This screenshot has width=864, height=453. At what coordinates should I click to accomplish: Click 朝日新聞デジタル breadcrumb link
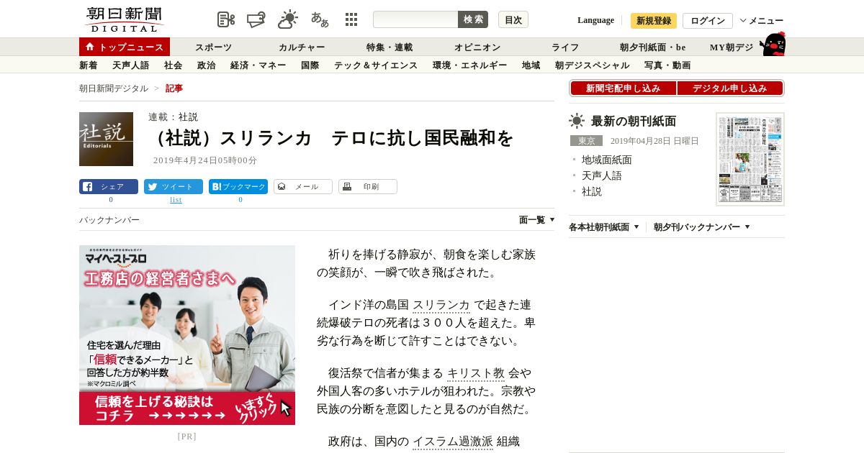click(x=114, y=88)
